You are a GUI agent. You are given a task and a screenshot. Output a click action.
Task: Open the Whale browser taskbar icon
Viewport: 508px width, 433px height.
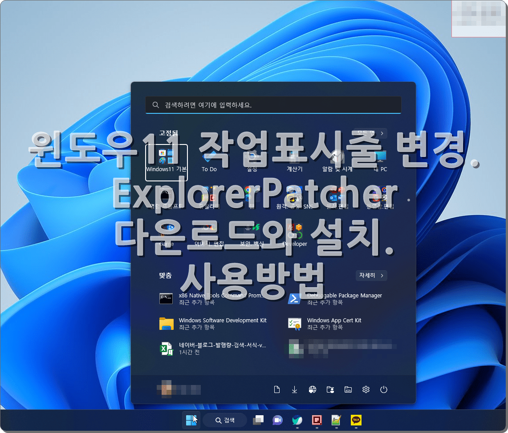pos(297,420)
